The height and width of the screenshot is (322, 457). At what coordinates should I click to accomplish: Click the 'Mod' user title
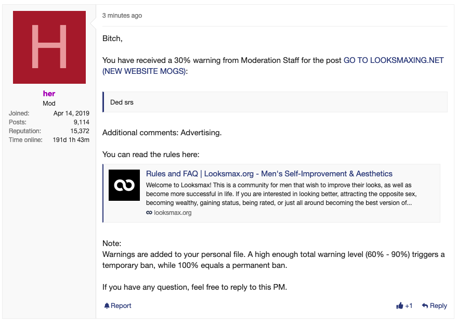tap(49, 103)
